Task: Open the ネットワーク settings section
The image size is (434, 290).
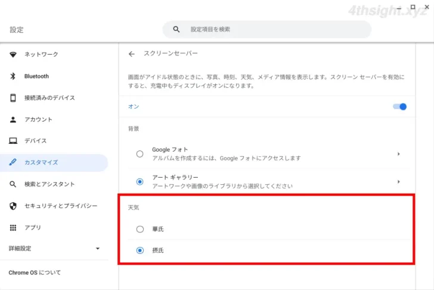Action: click(54, 54)
